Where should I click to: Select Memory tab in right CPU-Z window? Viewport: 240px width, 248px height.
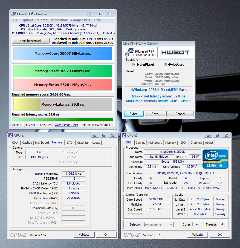tap(170, 143)
